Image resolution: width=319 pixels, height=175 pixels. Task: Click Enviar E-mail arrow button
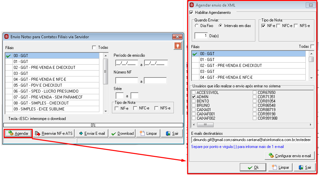tap(92, 133)
